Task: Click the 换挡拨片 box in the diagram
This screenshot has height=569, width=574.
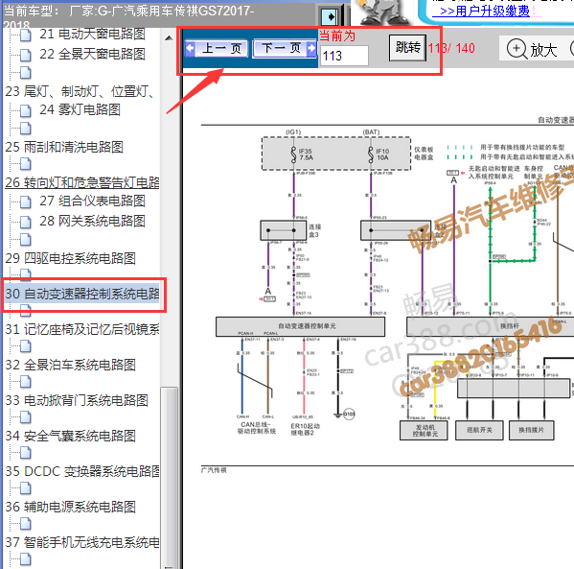Action: pos(531,431)
